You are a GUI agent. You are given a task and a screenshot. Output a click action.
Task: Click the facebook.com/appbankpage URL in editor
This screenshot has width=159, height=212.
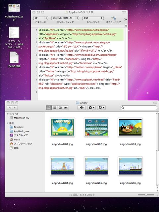click(92, 55)
